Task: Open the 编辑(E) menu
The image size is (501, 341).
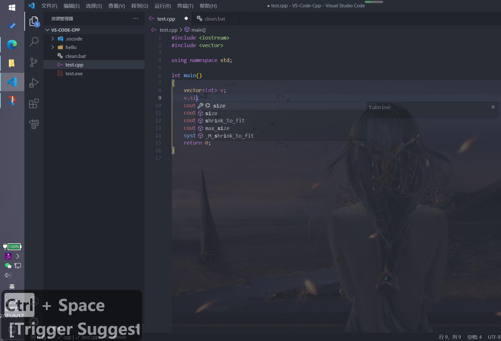Action: 72,6
